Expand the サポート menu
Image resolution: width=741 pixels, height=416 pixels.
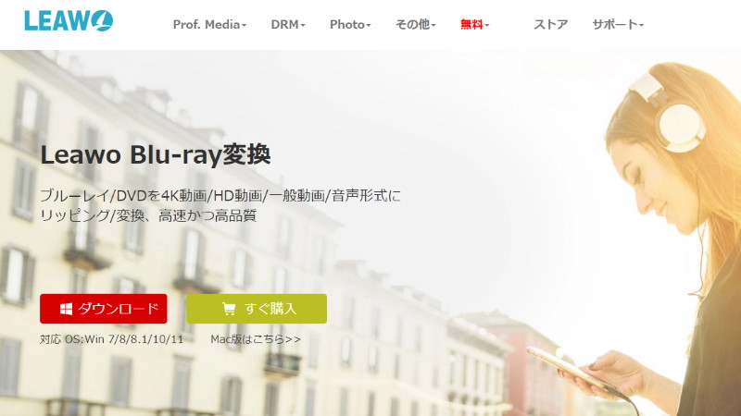[618, 25]
